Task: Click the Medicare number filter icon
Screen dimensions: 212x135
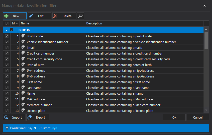Action: click(x=23, y=105)
